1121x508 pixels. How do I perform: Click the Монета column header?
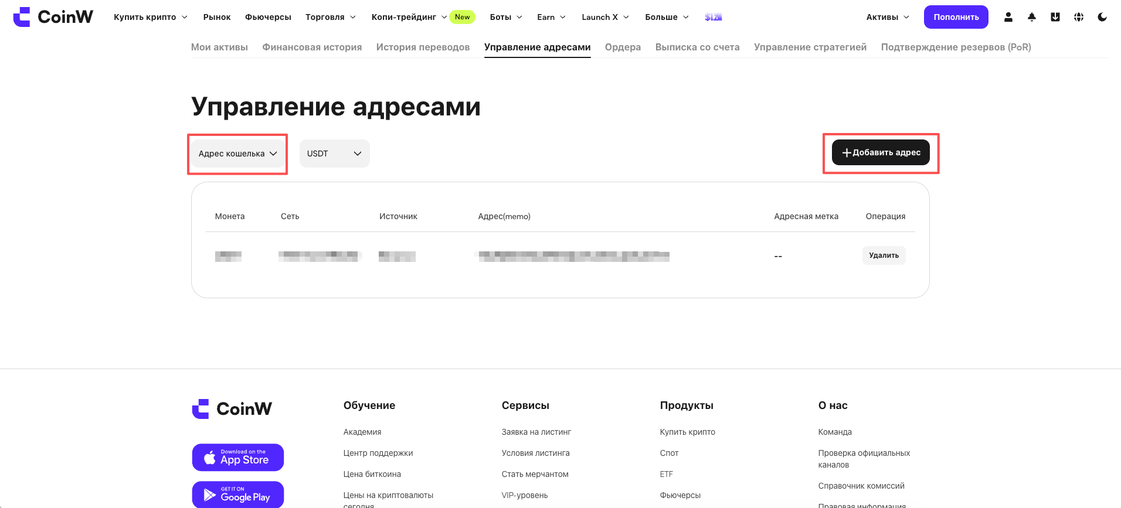230,216
